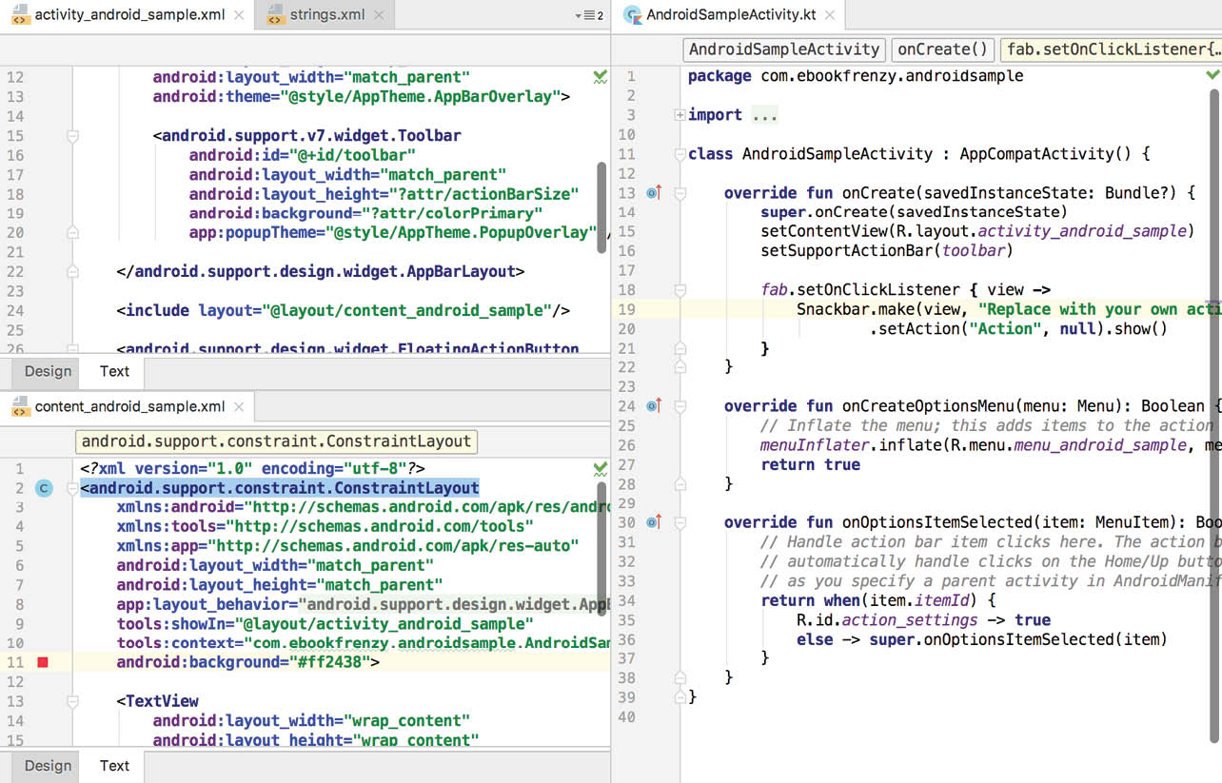Open Design view for activity_android_sample.xml

click(48, 371)
